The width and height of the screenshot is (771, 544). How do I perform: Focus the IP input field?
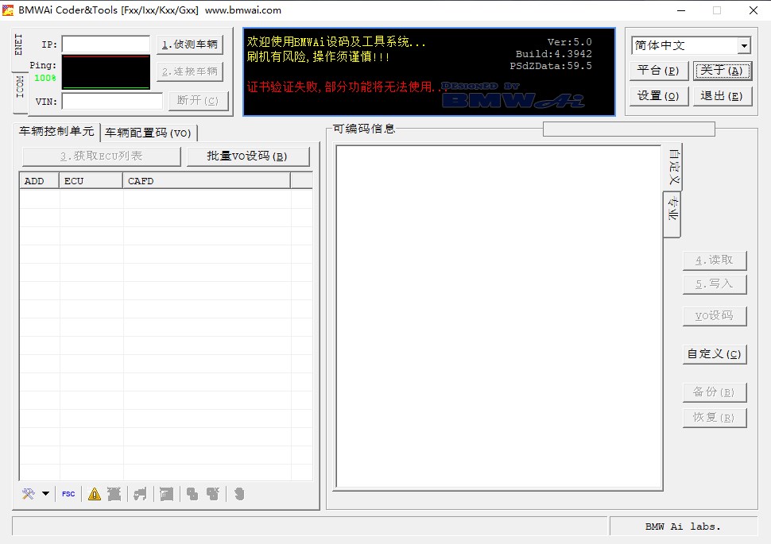pyautogui.click(x=106, y=44)
